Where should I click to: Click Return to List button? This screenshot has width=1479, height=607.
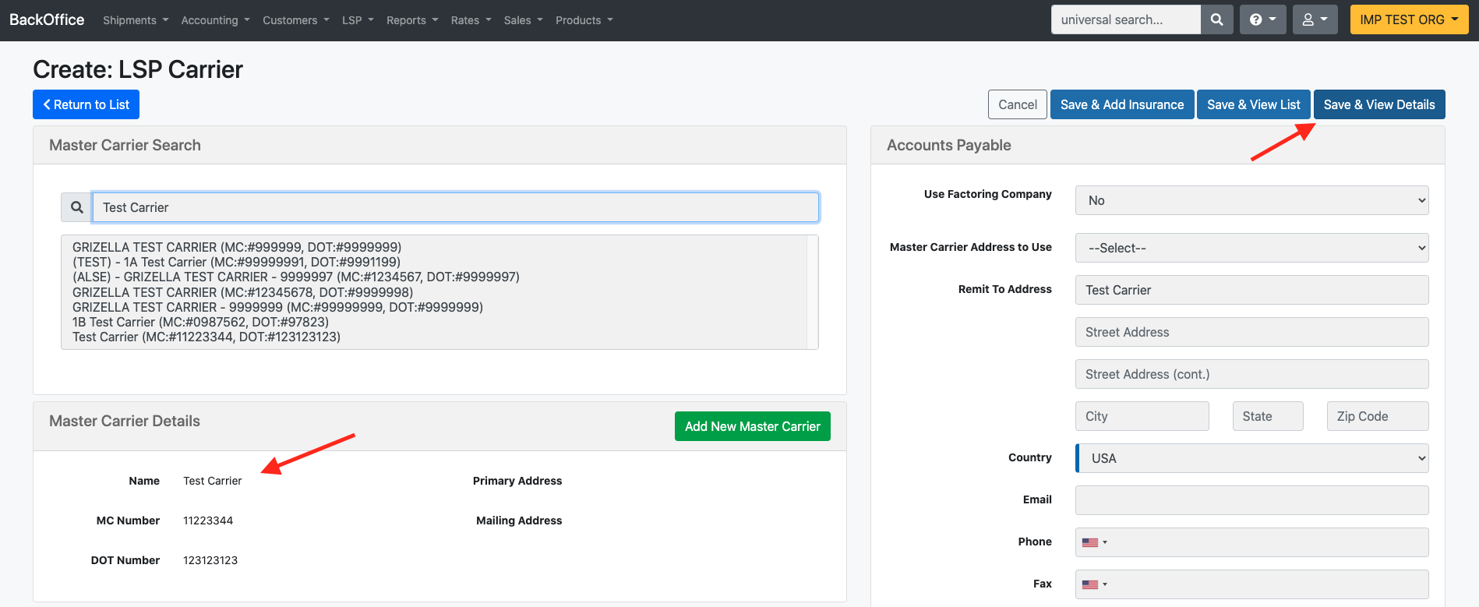pyautogui.click(x=86, y=104)
